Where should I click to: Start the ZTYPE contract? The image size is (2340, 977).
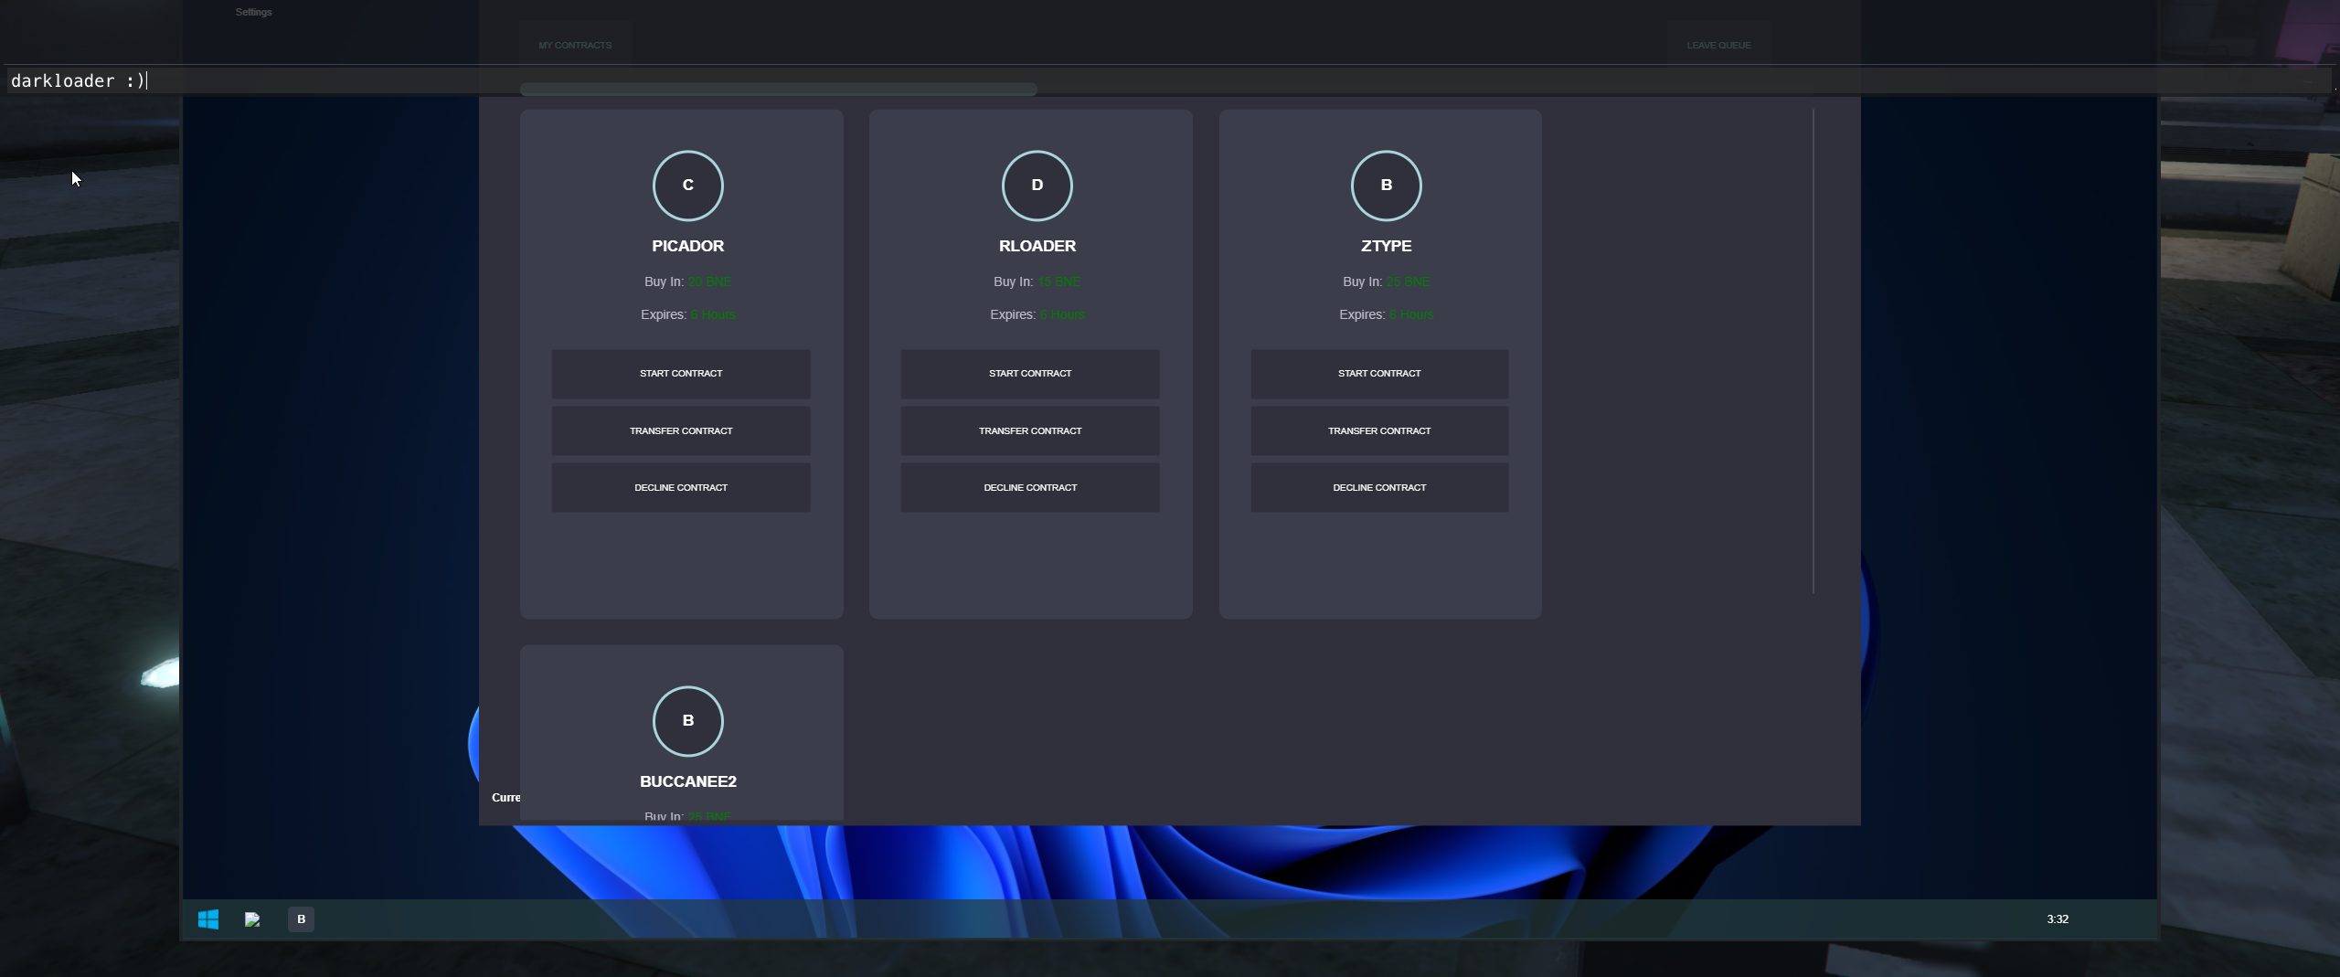point(1379,374)
